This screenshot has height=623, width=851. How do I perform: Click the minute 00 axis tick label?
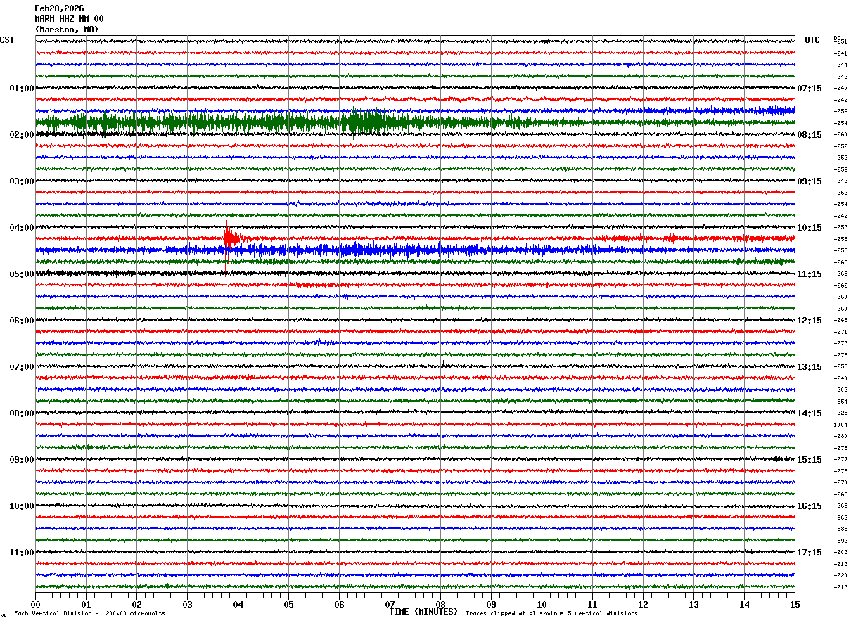pos(35,604)
